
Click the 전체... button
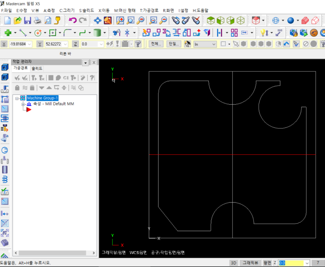[x=156, y=44]
